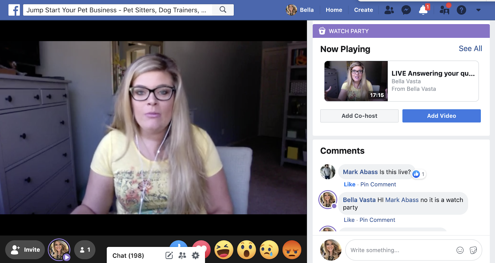Click the new message compose icon in chat bar

click(x=169, y=256)
